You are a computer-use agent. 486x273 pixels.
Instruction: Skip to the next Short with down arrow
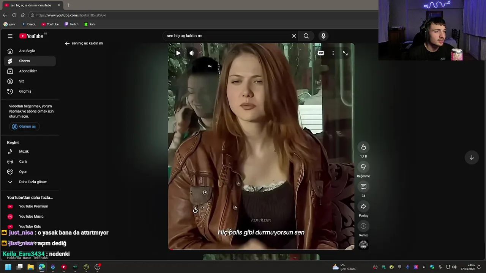pos(472,157)
